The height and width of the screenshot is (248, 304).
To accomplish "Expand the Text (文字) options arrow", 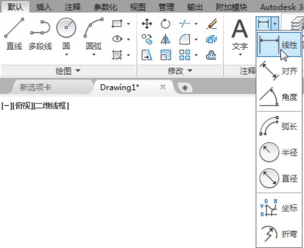I will tap(240, 55).
